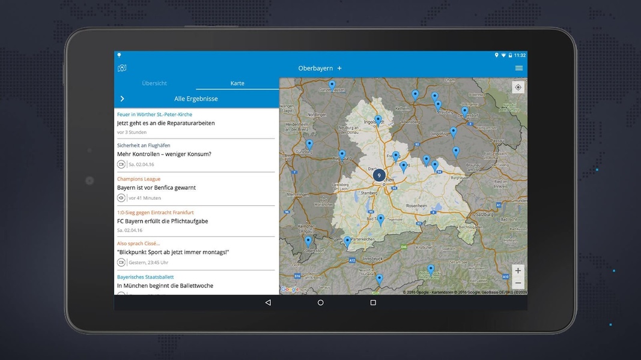641x360 pixels.
Task: Tap the 'Alle Ergebnisse' heading
Action: pos(196,99)
